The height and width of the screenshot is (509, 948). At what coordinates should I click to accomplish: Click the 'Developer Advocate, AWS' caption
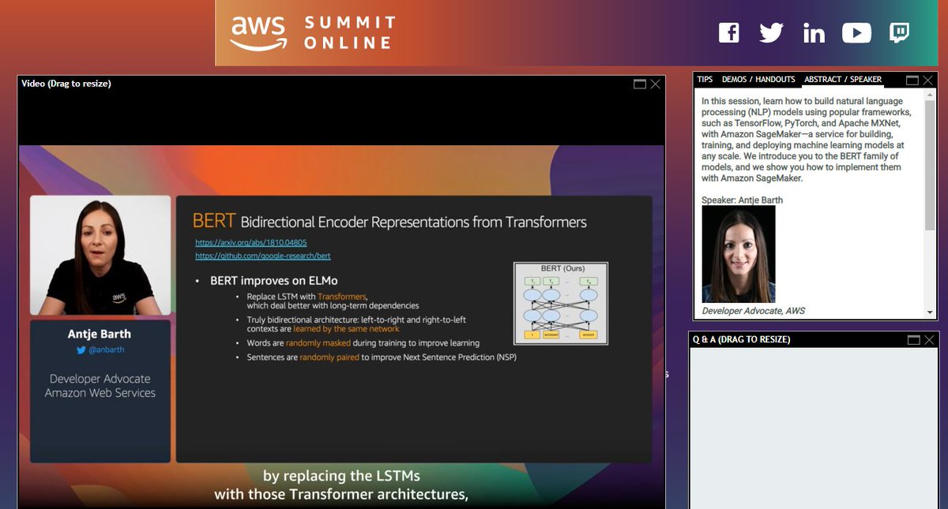754,311
